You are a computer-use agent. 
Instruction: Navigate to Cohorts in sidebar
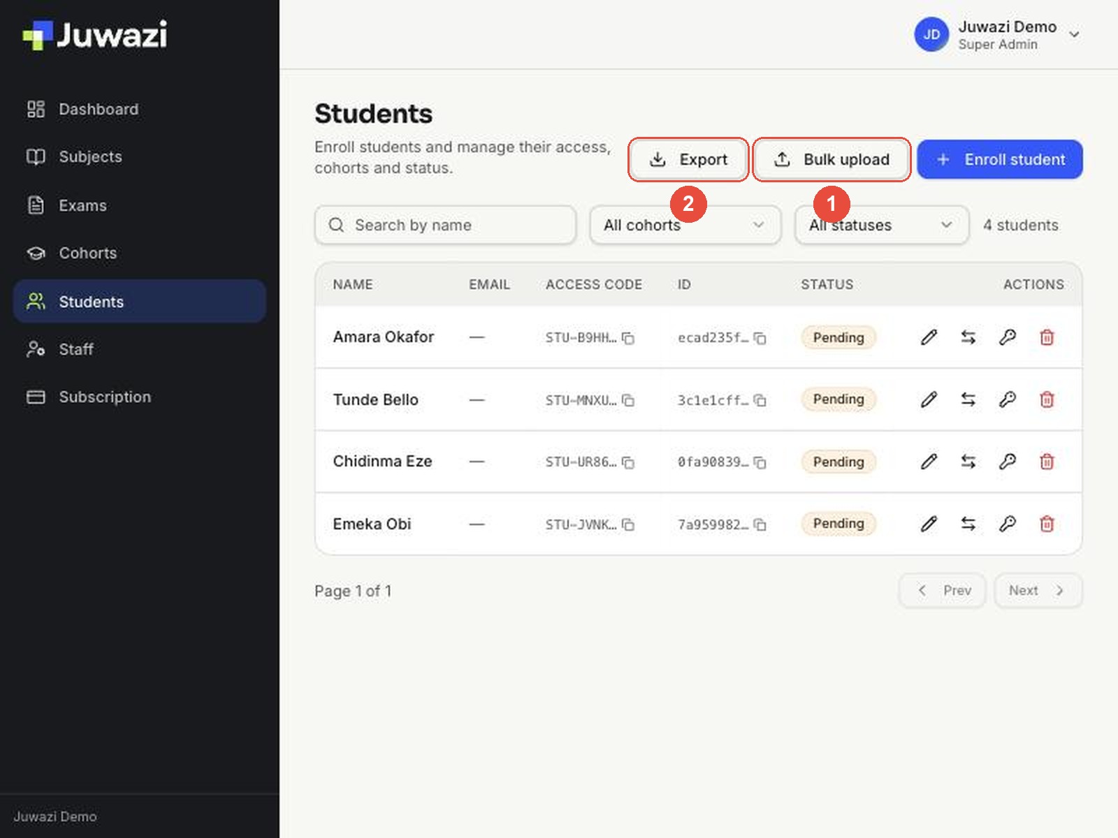[140, 253]
